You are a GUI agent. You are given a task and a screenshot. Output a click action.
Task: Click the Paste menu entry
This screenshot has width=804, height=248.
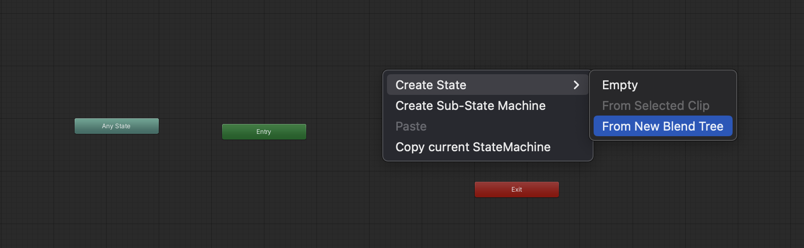(411, 126)
